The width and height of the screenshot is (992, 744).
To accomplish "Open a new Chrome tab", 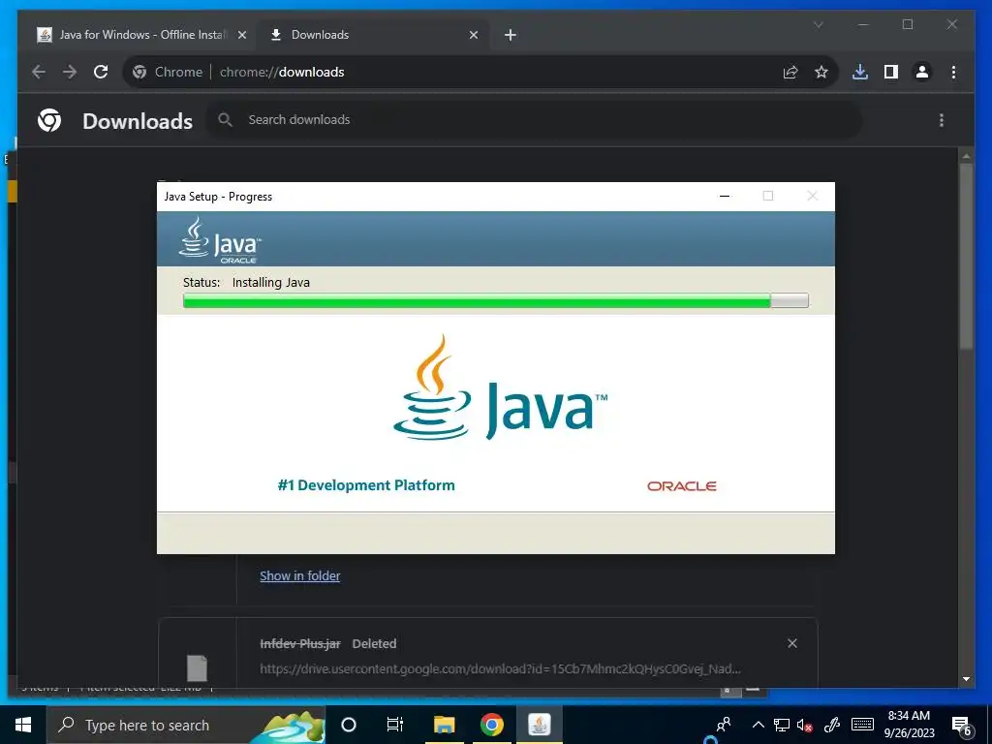I will click(511, 35).
